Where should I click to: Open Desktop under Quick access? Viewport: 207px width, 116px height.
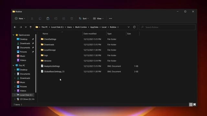[x=24, y=39]
